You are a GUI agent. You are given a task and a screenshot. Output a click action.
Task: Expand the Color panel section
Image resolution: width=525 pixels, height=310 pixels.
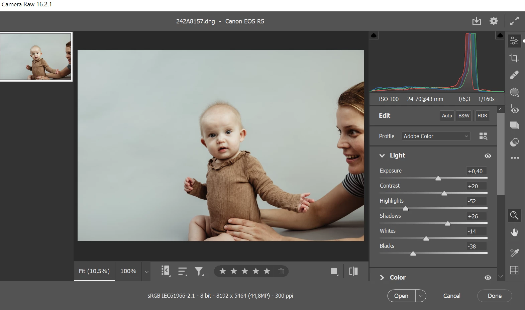point(382,278)
